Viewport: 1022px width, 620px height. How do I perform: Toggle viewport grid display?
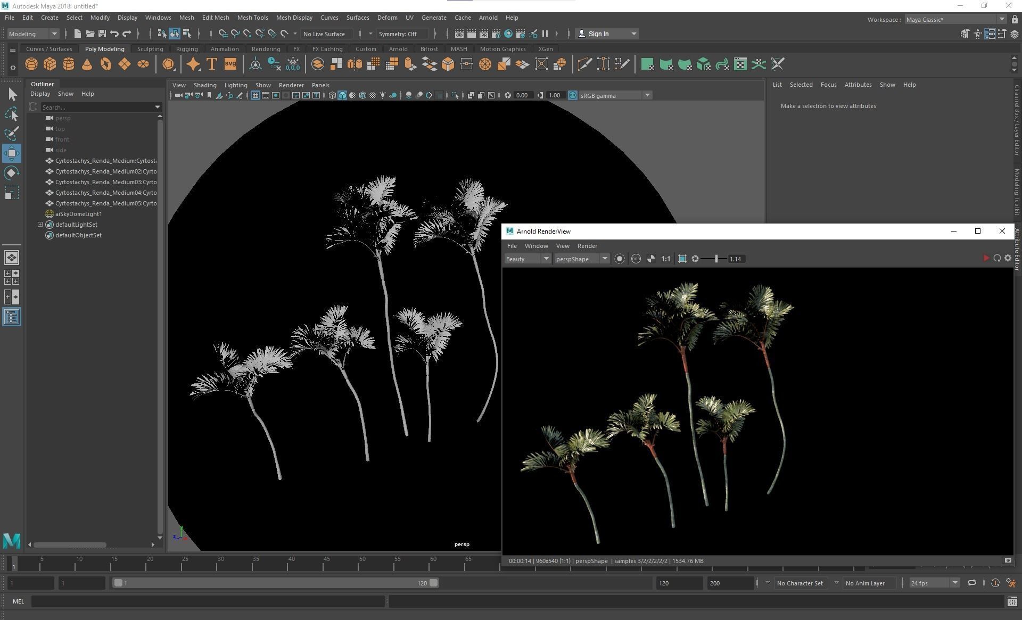(256, 95)
